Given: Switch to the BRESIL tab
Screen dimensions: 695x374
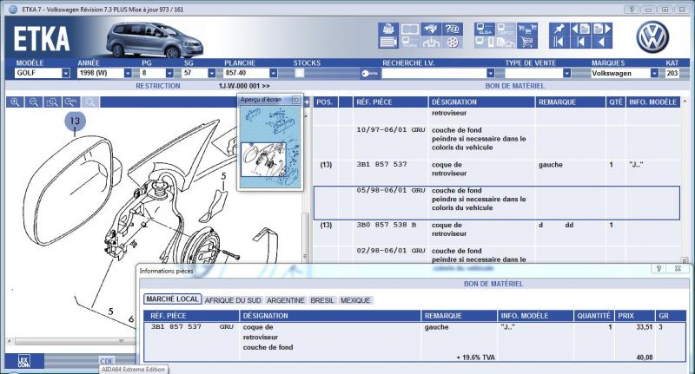Looking at the screenshot, I should pyautogui.click(x=322, y=300).
